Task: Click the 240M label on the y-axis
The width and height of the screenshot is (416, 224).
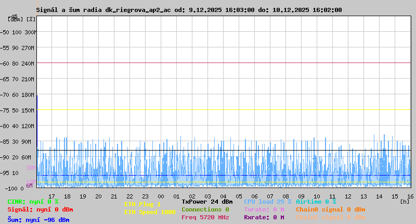Action: click(28, 63)
